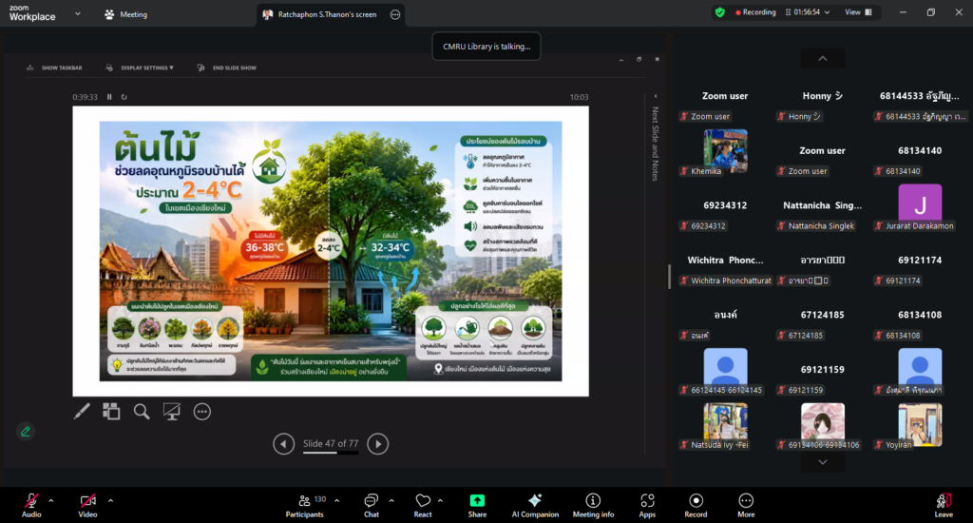Turn on camera with Video button
This screenshot has width=973, height=523.
coord(87,505)
